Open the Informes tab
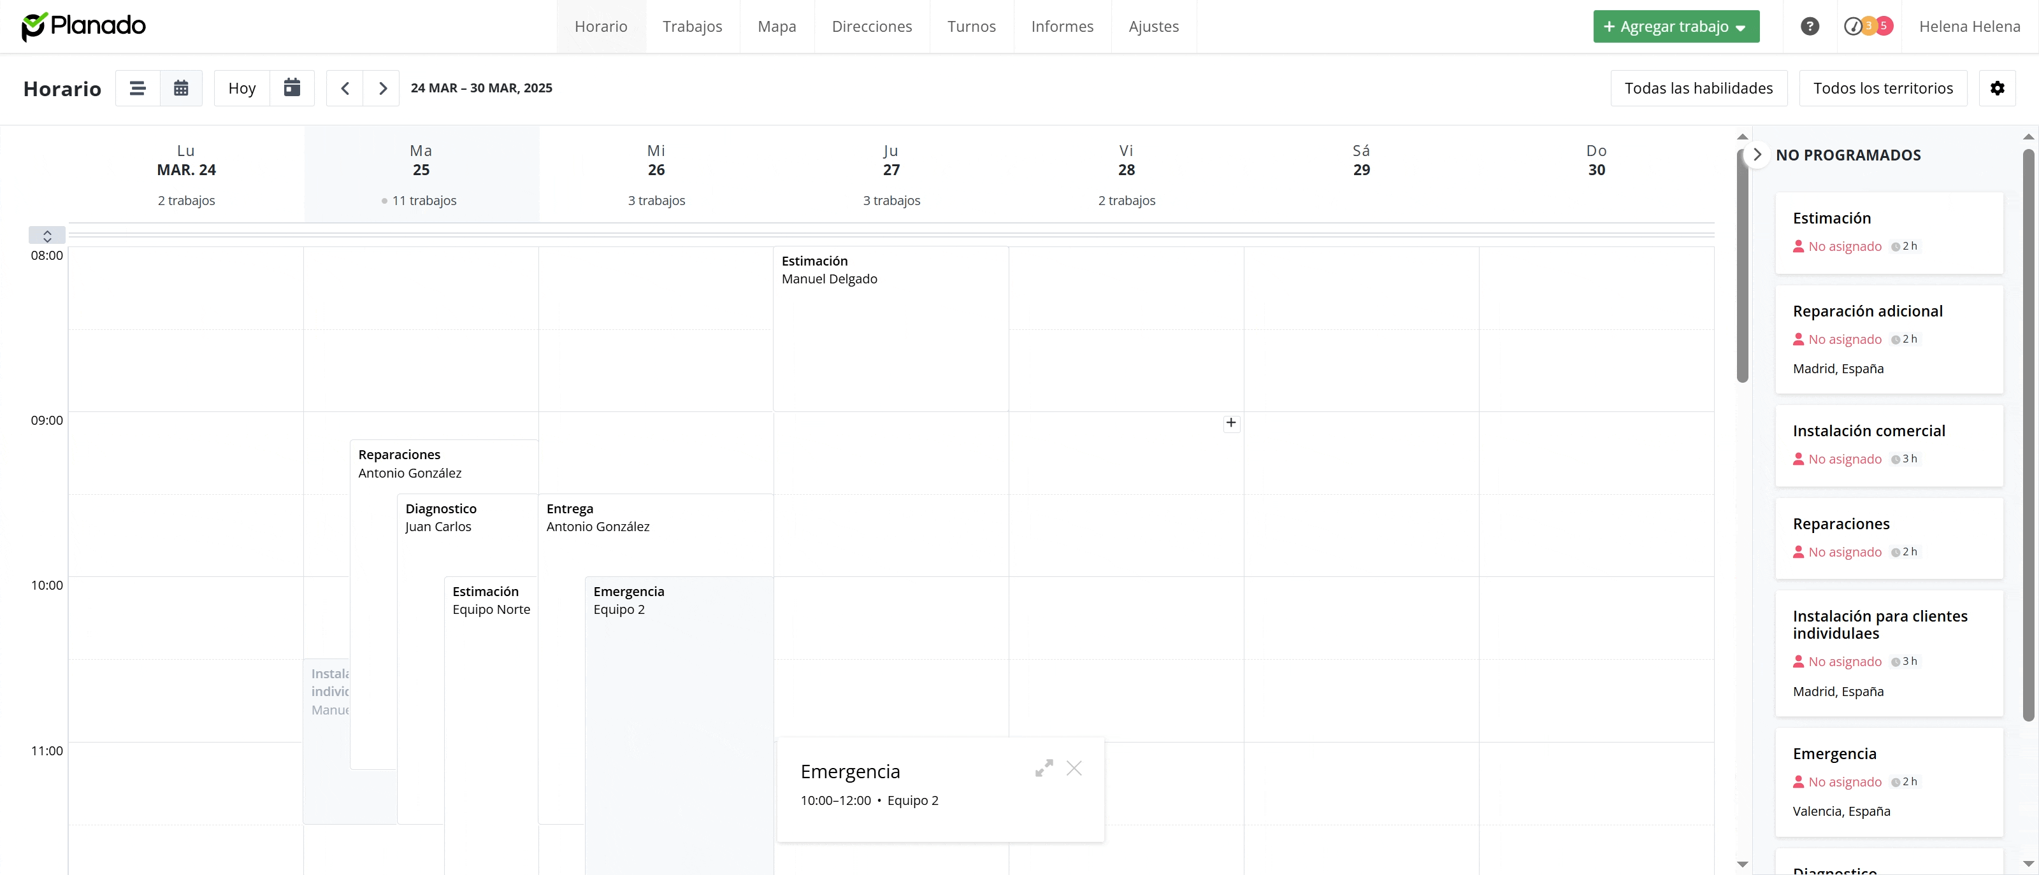This screenshot has width=2039, height=875. point(1062,26)
